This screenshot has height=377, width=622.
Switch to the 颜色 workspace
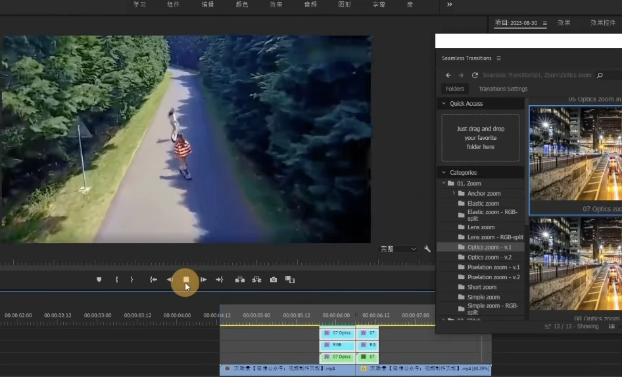click(x=241, y=5)
